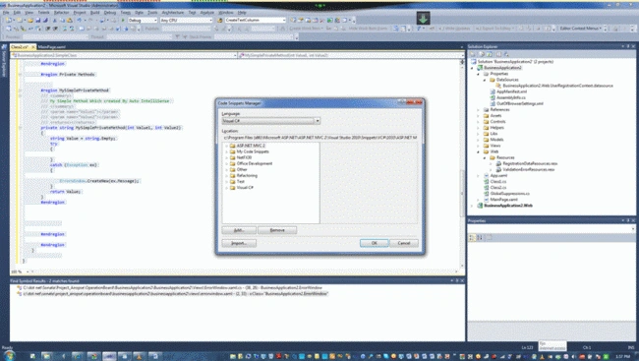Click the Add... button in Code Snippets Manager
Viewport: 639px width, 361px height.
[239, 230]
